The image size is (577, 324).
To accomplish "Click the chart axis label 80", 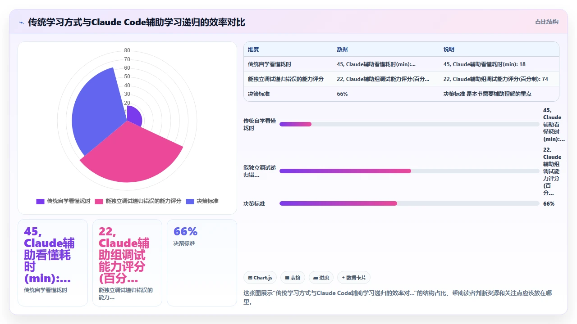I will pyautogui.click(x=127, y=50).
